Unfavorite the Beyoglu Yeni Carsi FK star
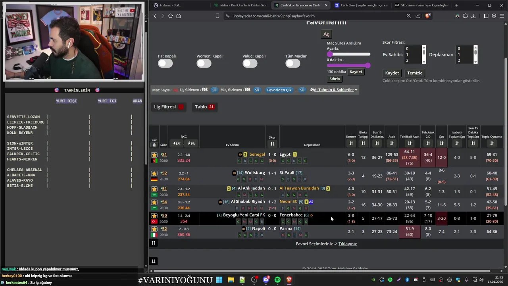This screenshot has width=508, height=286. click(x=154, y=216)
